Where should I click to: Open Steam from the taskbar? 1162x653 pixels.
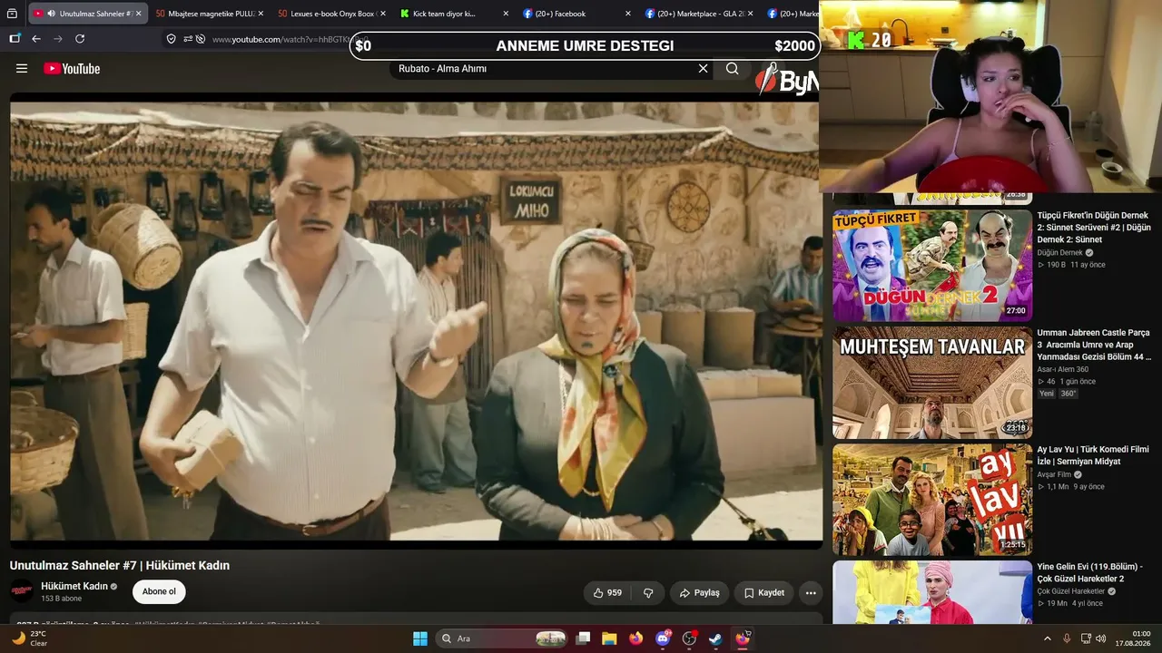(715, 638)
